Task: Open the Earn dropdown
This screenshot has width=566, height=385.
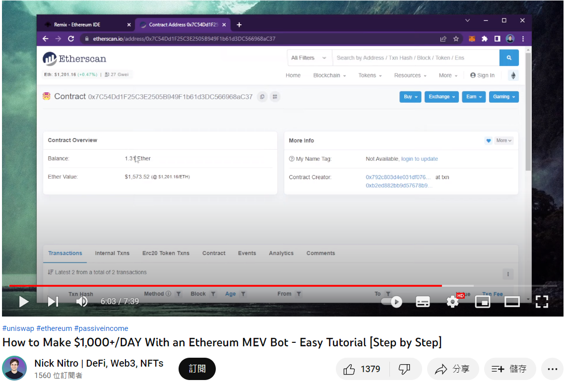Action: 474,97
